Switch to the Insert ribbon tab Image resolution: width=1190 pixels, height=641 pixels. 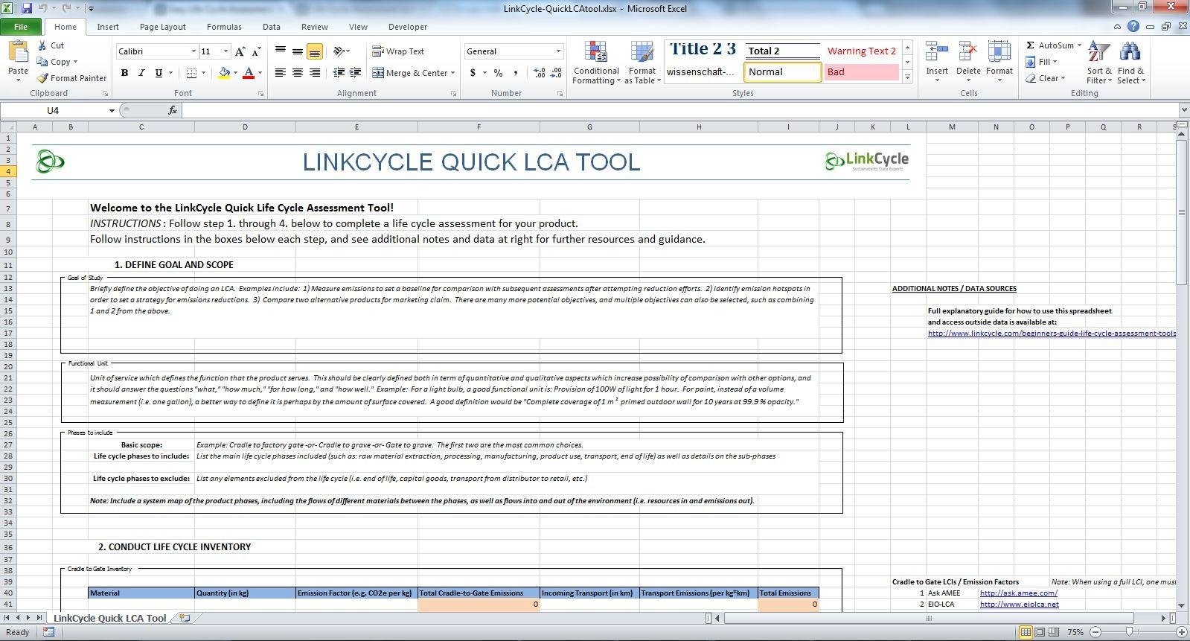pos(108,27)
